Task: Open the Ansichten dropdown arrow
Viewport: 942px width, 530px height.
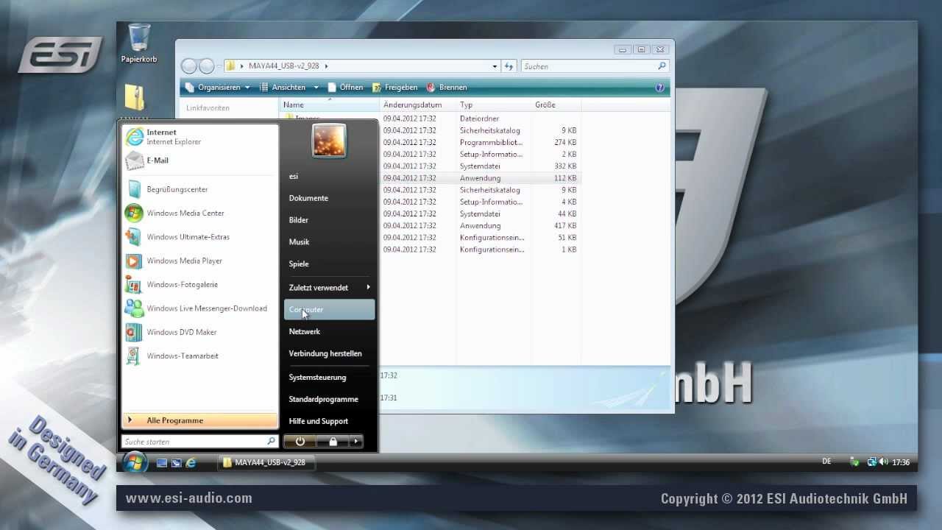Action: (316, 88)
